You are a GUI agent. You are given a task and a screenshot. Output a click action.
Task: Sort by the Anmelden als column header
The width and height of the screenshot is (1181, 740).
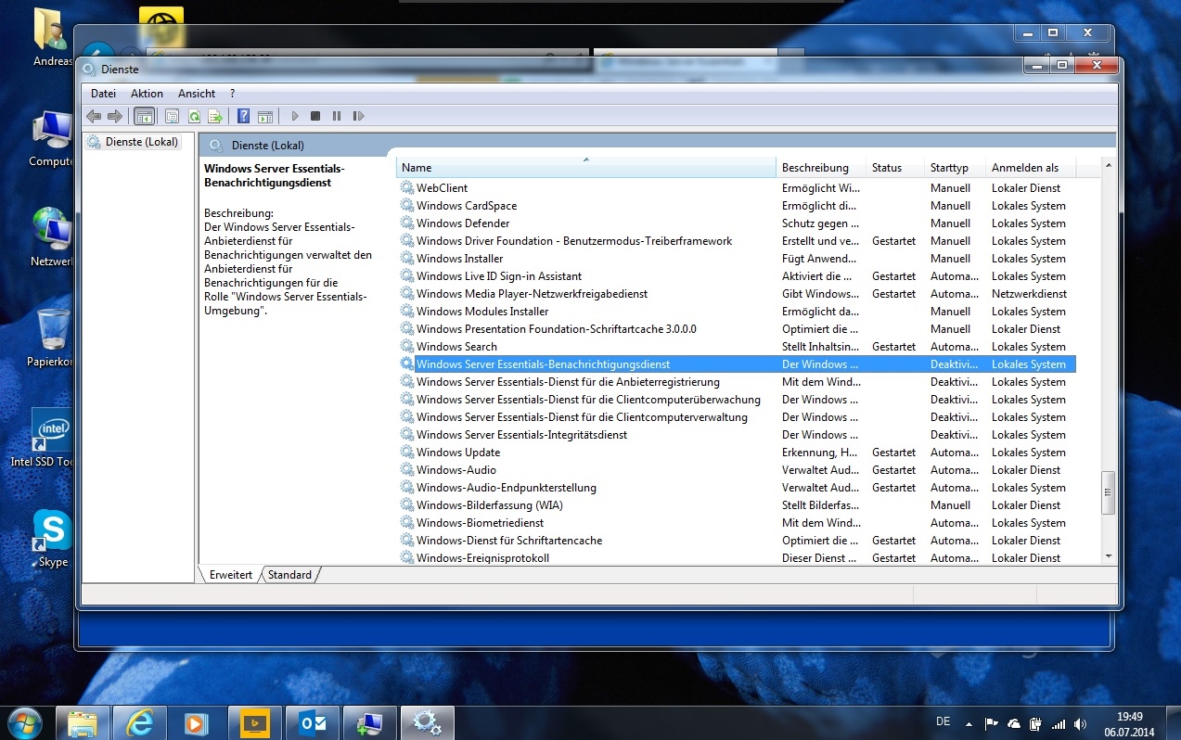tap(1031, 168)
